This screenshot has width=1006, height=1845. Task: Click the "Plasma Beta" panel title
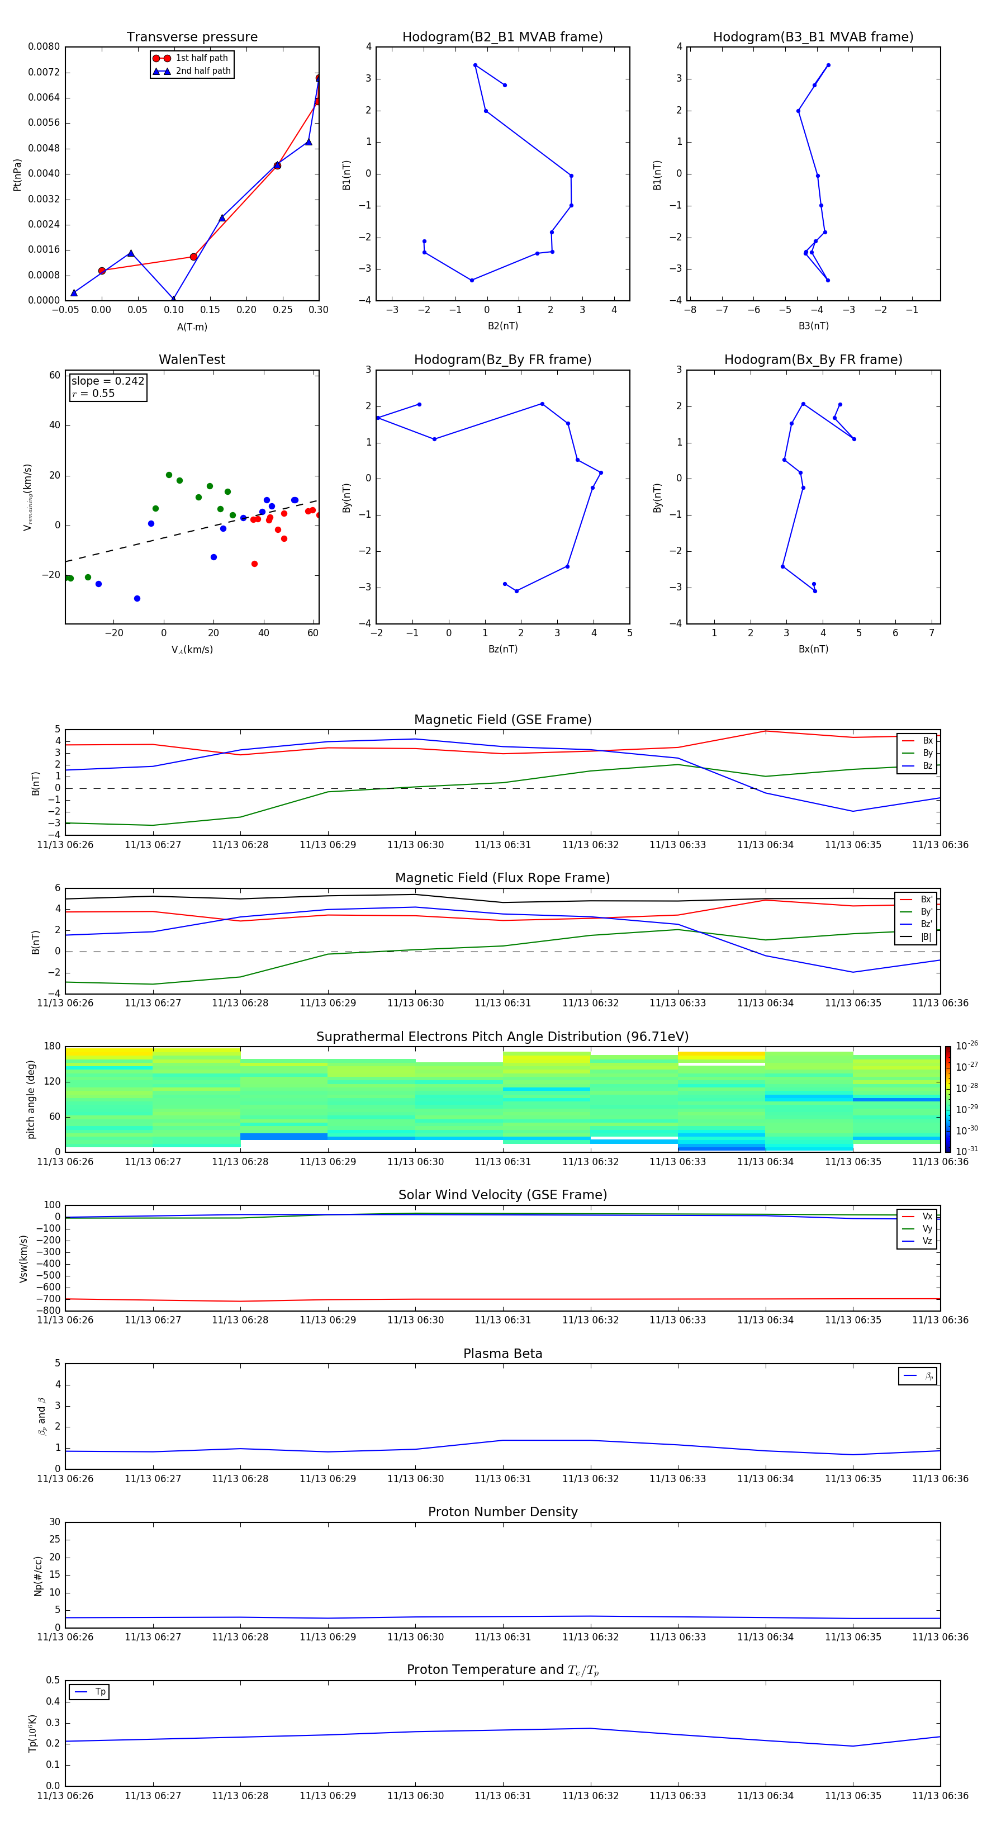pyautogui.click(x=502, y=1354)
